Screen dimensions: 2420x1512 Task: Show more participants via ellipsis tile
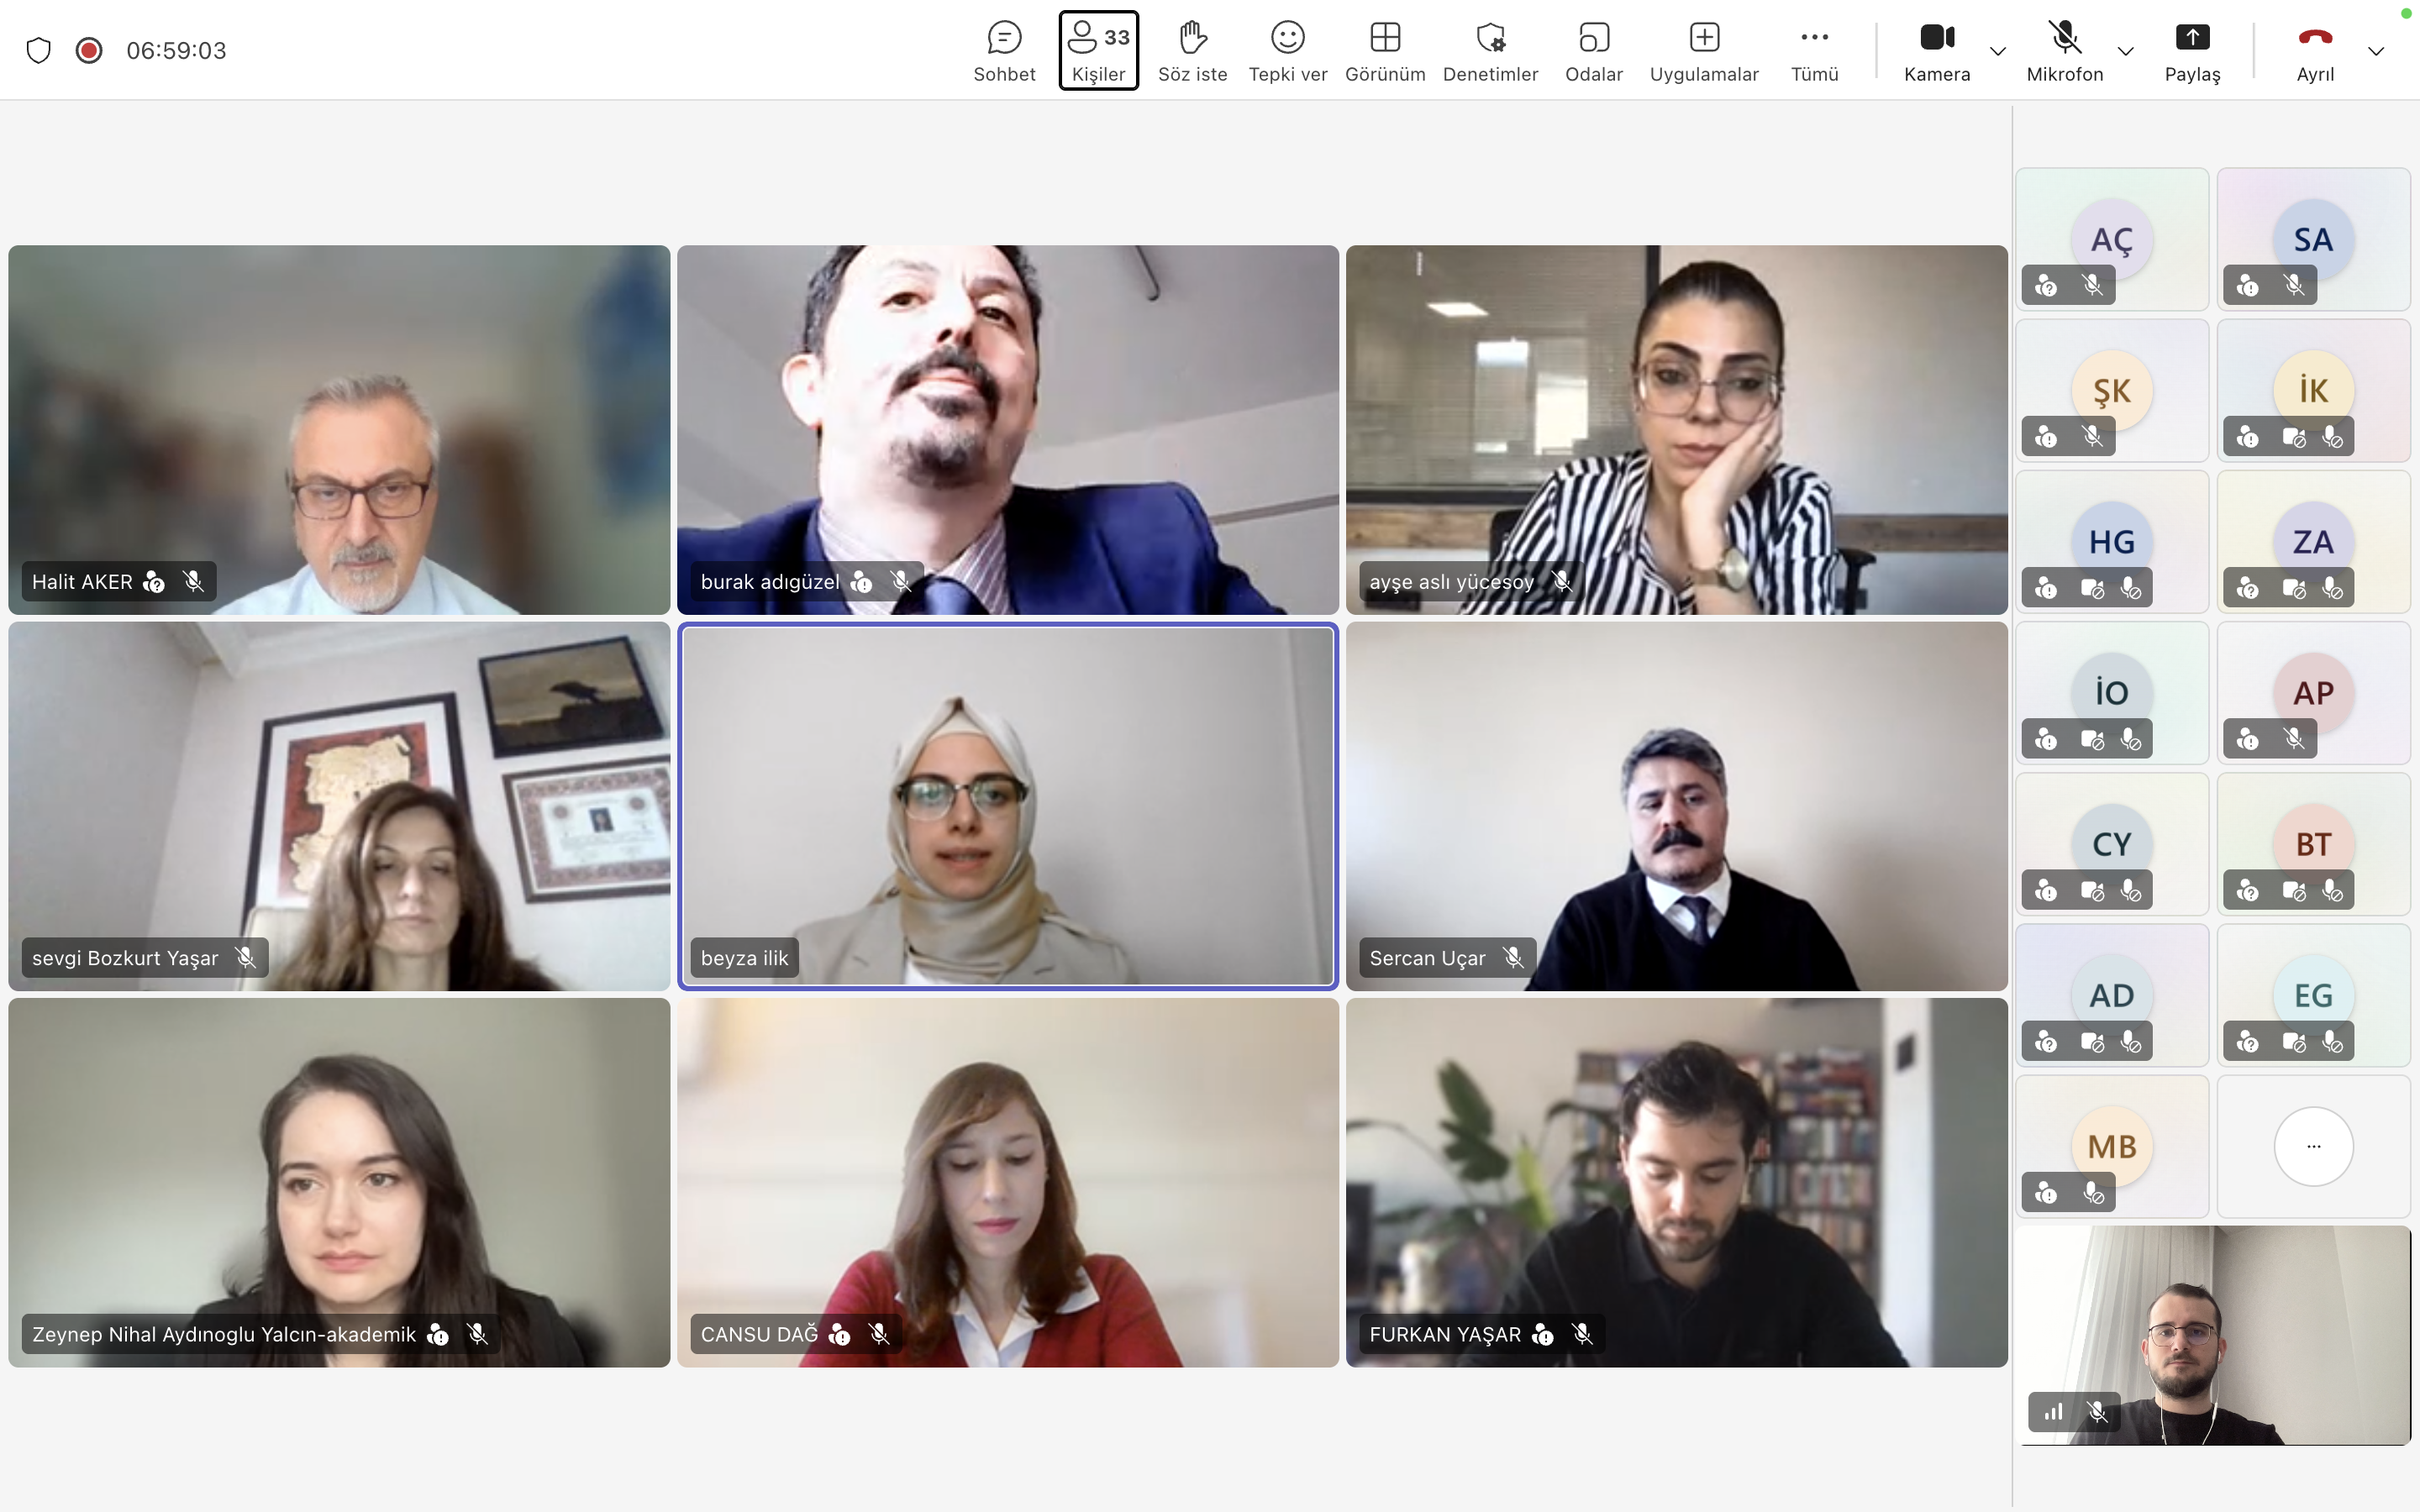click(2313, 1146)
